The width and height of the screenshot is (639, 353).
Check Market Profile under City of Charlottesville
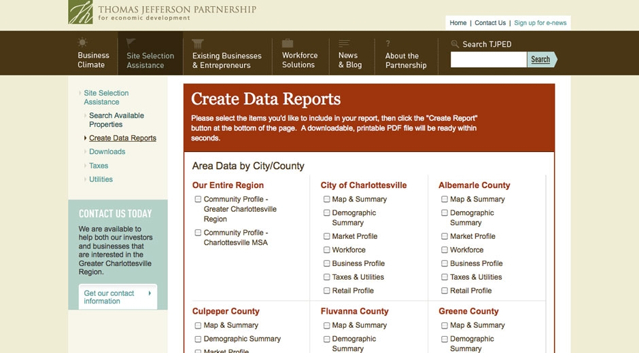pos(327,236)
